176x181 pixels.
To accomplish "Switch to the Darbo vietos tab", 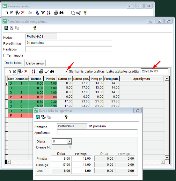I will (x=35, y=63).
